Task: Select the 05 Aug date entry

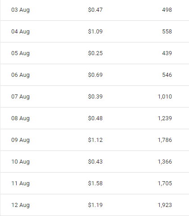Action: 20,53
